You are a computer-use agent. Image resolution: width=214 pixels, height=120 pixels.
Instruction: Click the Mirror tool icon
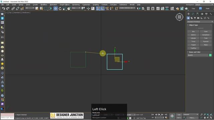138,9
